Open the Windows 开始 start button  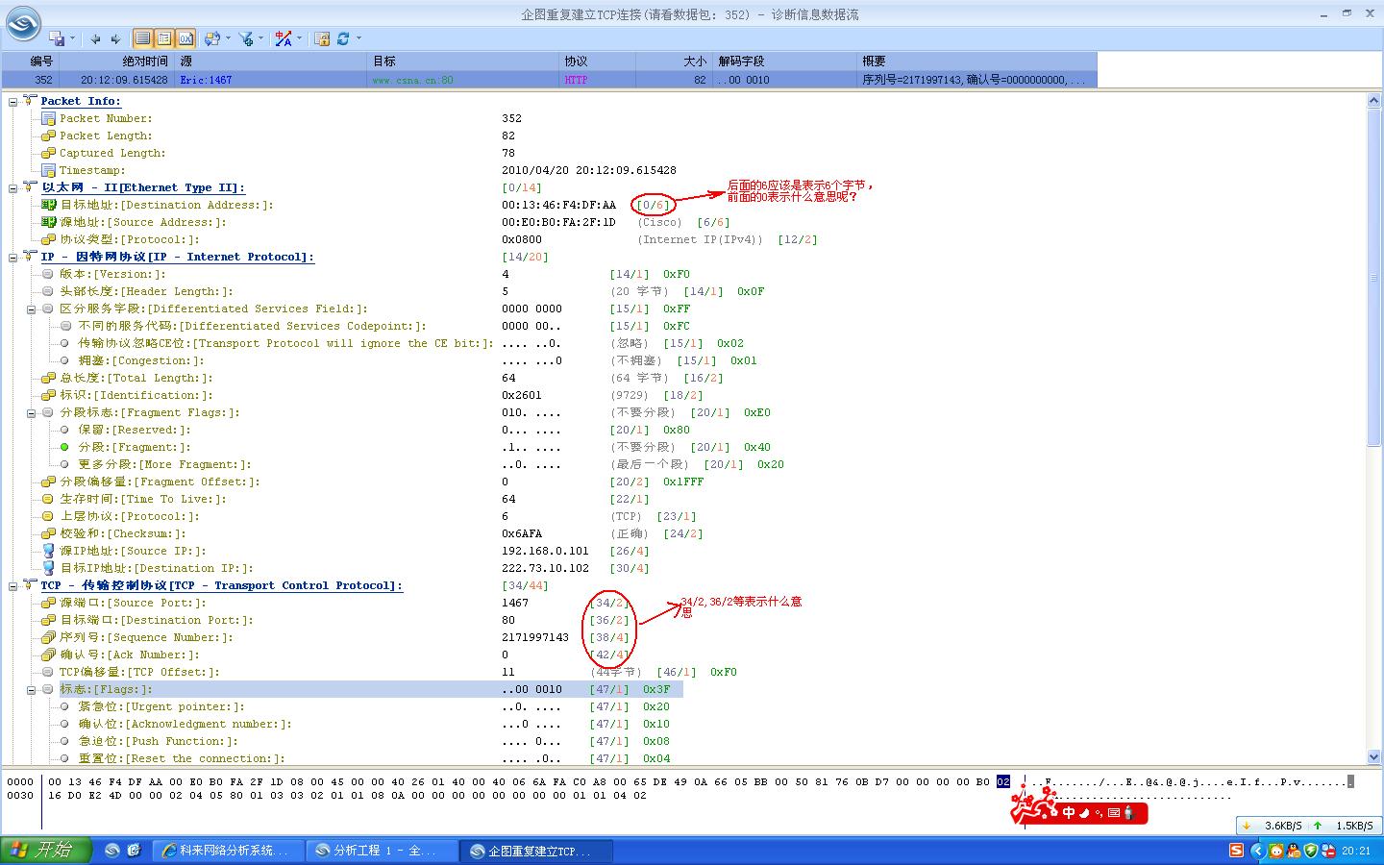(45, 851)
